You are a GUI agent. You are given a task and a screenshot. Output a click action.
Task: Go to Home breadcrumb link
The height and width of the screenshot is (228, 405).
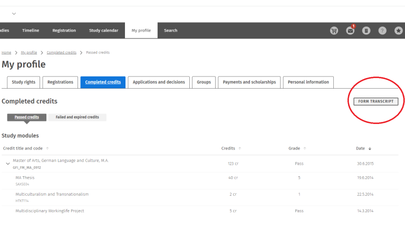tap(6, 53)
